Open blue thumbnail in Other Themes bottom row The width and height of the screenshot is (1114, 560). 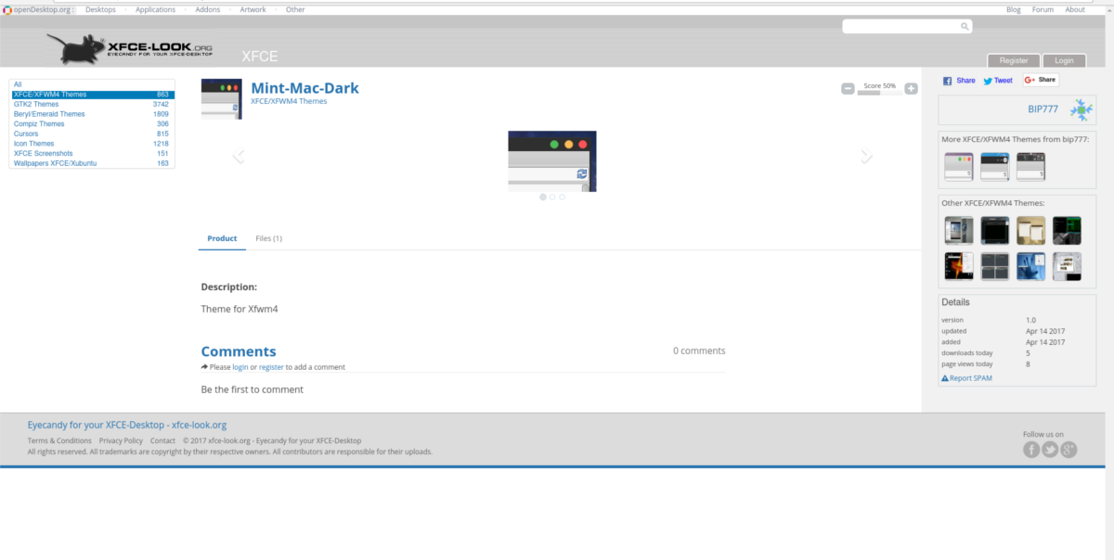coord(1031,266)
